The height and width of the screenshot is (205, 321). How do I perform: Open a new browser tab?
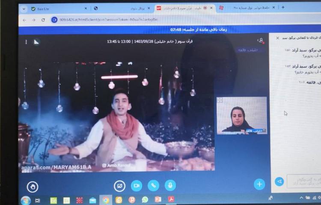click(x=283, y=7)
